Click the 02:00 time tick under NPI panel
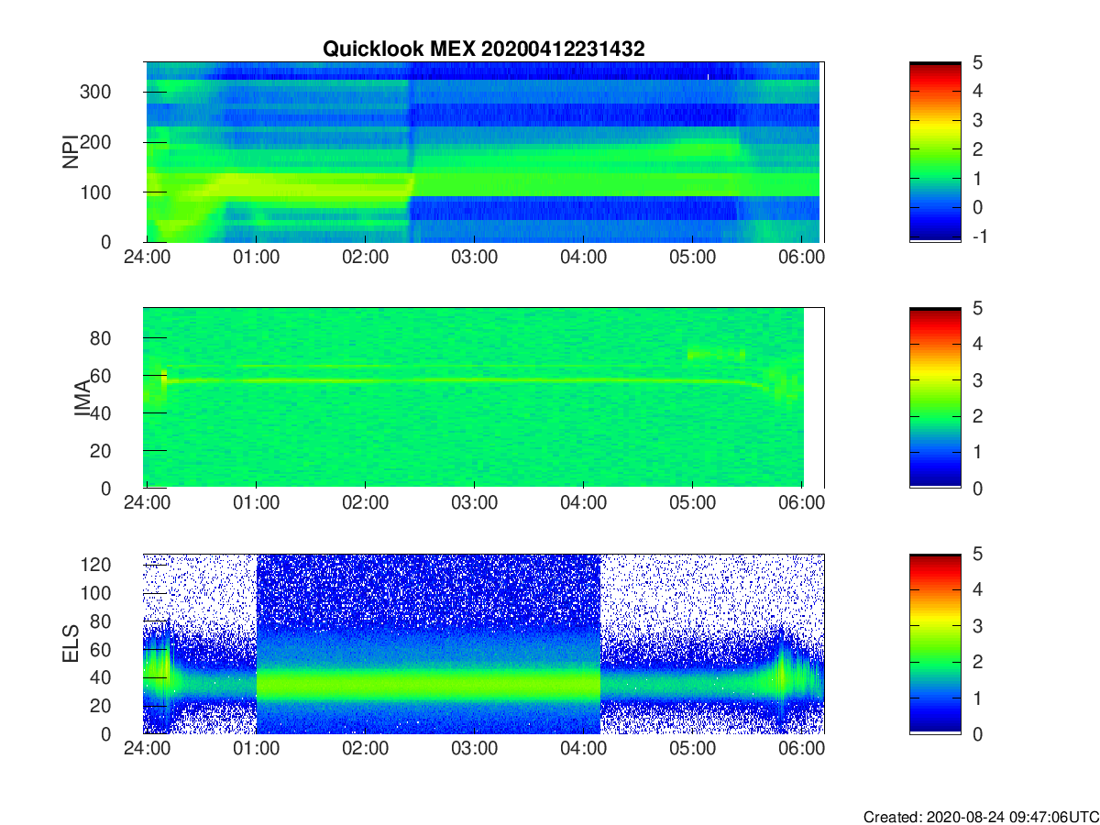The width and height of the screenshot is (1100, 825). coord(365,258)
